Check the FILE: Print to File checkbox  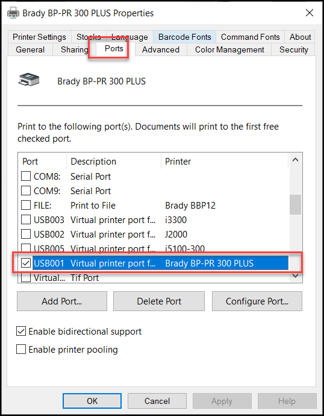pos(26,205)
